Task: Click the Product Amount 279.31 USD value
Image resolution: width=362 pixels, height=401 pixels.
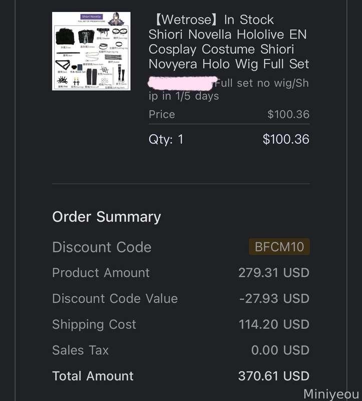Action: tap(273, 273)
